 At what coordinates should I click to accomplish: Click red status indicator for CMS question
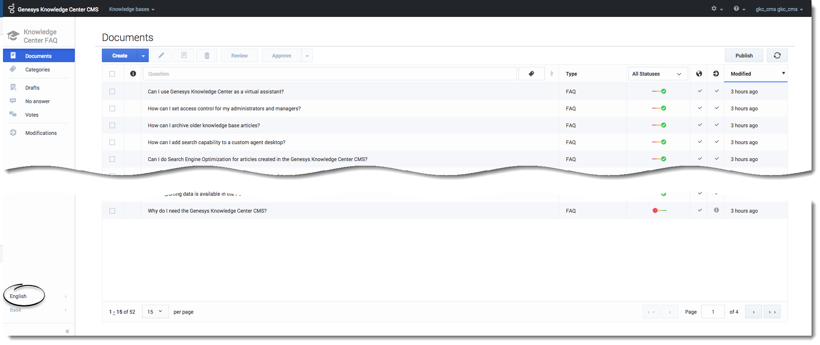click(659, 211)
